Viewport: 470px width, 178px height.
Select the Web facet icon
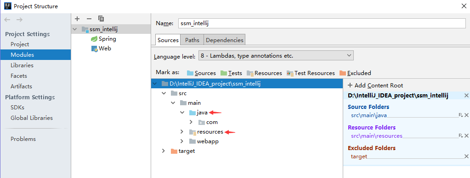click(95, 49)
